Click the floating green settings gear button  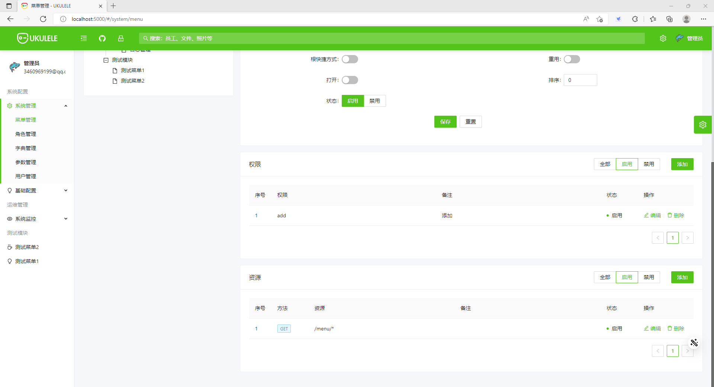pyautogui.click(x=702, y=125)
